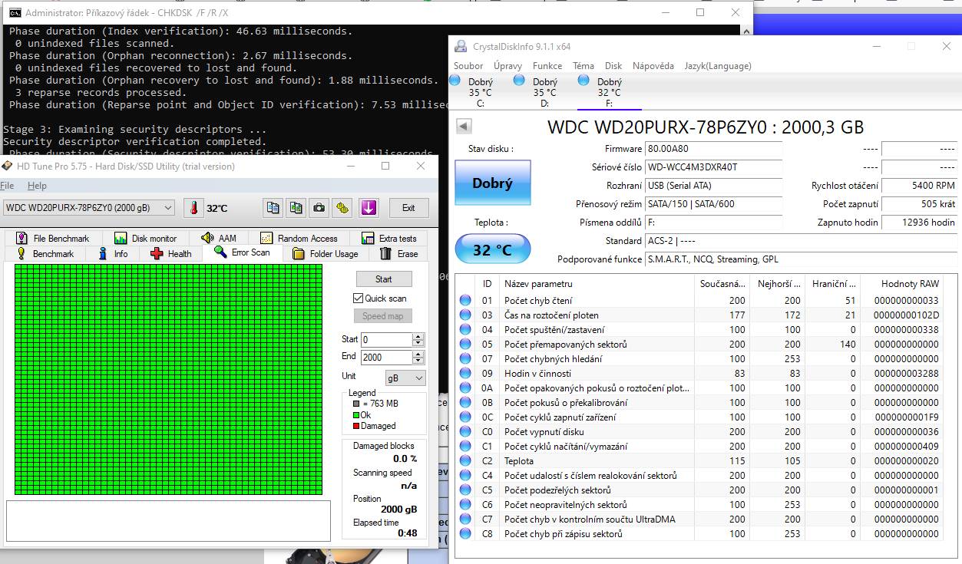Viewport: 962px width, 564px height.
Task: Switch to the Erase tab
Action: pyautogui.click(x=399, y=254)
